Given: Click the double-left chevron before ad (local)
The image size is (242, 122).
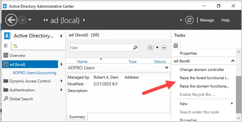Looking at the screenshot, I should [46, 20].
